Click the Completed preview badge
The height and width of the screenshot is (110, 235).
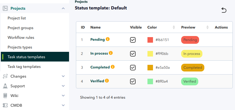[193, 68]
